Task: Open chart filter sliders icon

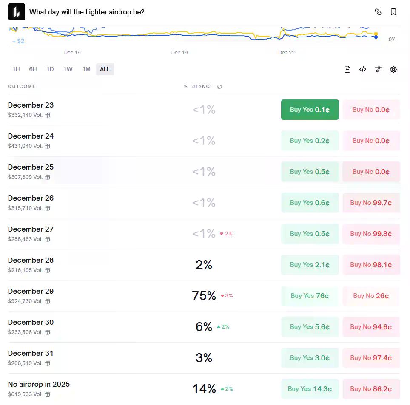Action: point(378,69)
